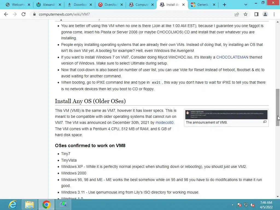The height and width of the screenshot is (210, 280).
Task: Open the Chrome side panel
Action: click(256, 14)
